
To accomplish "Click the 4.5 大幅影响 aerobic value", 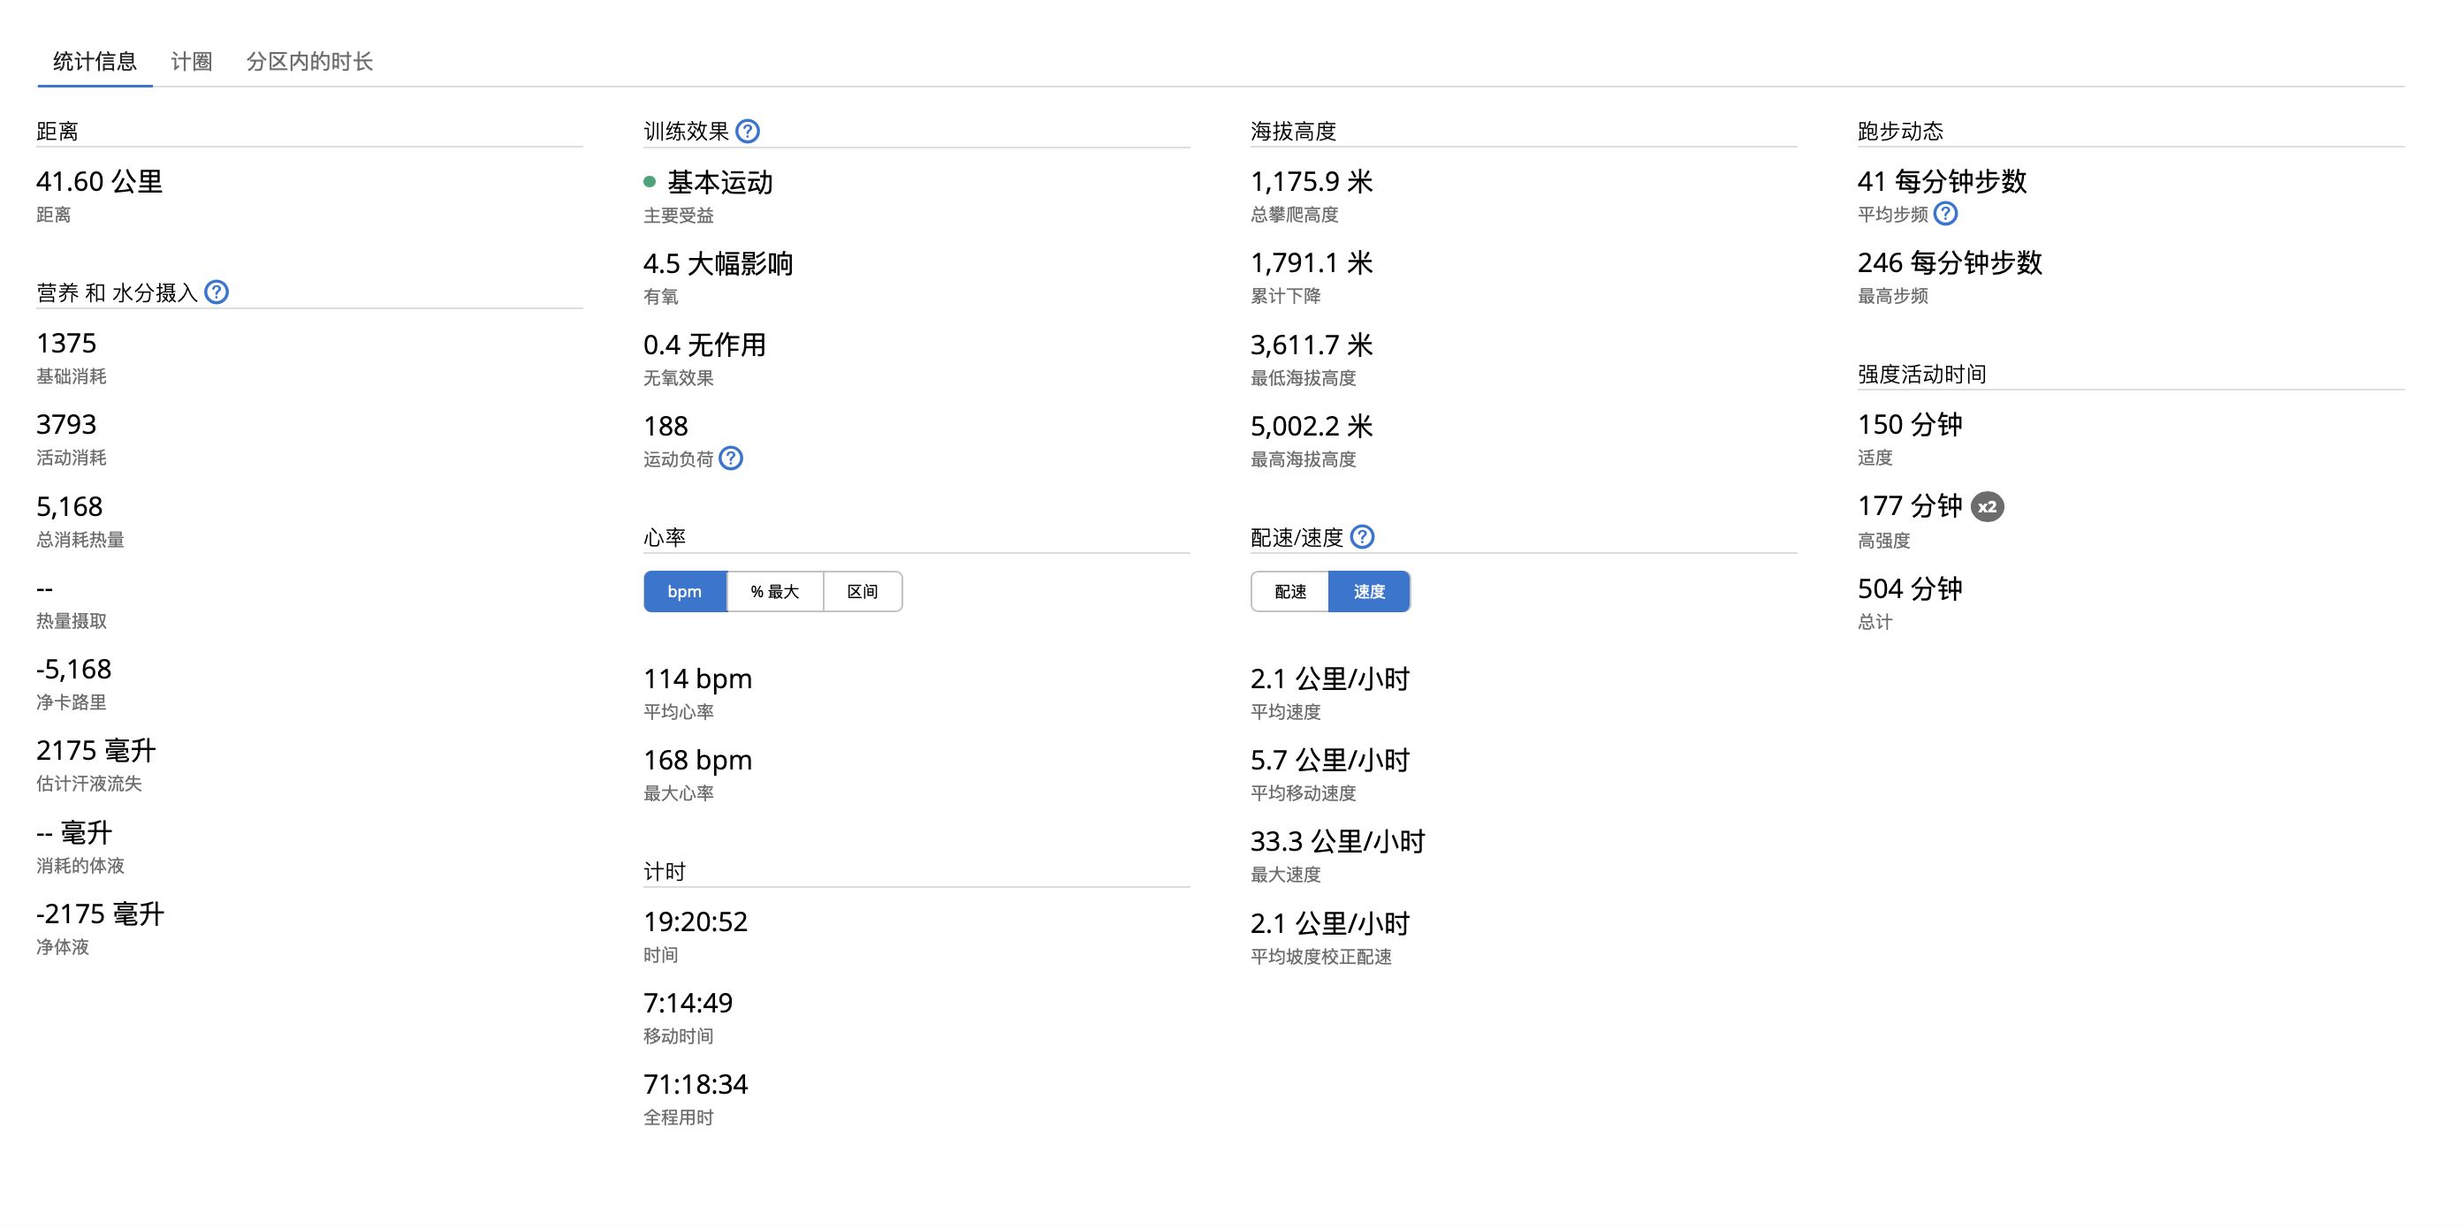I will point(718,263).
